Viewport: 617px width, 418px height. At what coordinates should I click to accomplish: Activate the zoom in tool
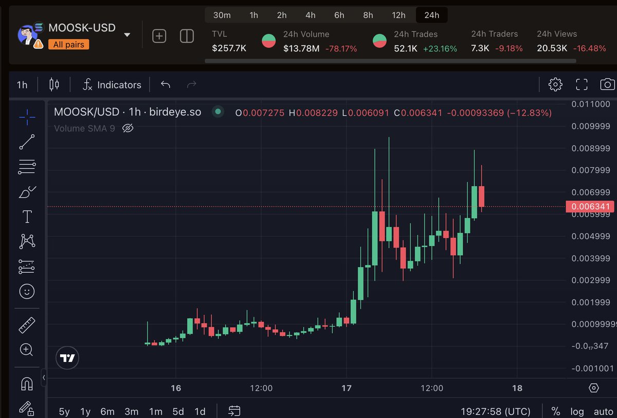pos(27,350)
